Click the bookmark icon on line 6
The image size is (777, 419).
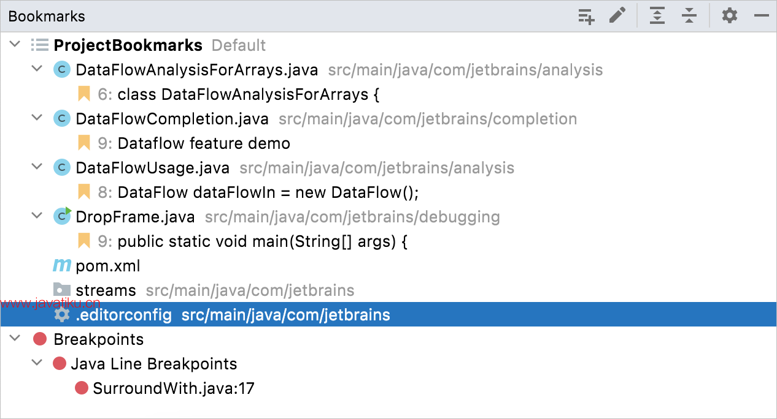pyautogui.click(x=84, y=94)
